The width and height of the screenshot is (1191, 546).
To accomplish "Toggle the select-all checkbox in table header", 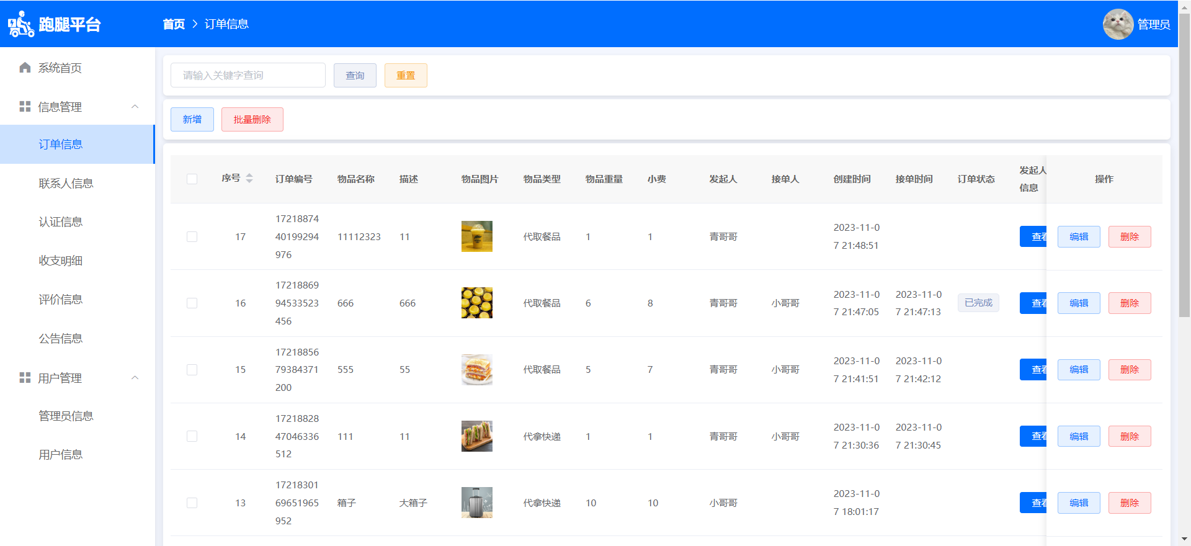I will [192, 179].
